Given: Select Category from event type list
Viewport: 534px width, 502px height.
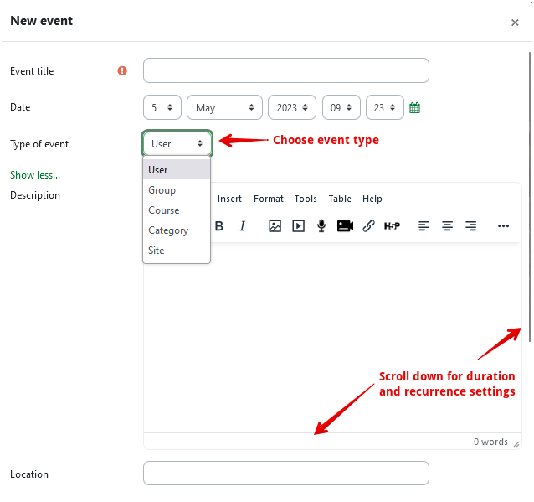Looking at the screenshot, I should tap(177, 230).
